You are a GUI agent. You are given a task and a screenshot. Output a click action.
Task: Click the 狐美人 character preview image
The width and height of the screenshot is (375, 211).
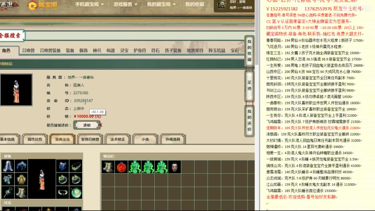pyautogui.click(x=16, y=90)
